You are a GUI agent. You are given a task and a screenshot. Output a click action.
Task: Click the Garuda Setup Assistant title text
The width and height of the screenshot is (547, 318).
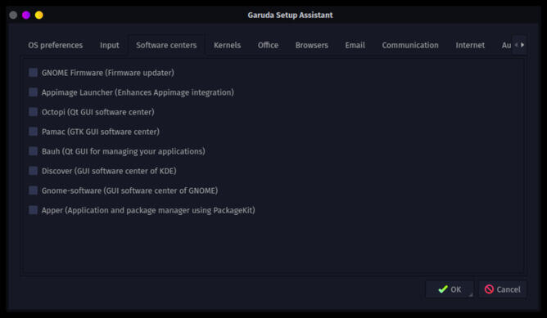pyautogui.click(x=290, y=15)
